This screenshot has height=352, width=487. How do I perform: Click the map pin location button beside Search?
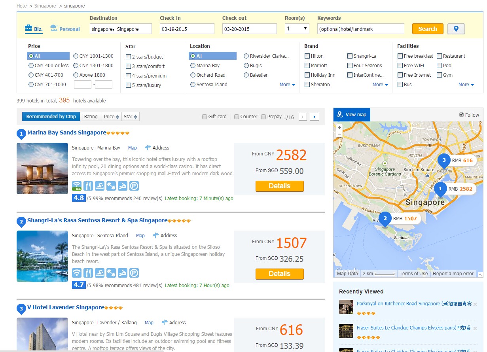click(x=456, y=29)
